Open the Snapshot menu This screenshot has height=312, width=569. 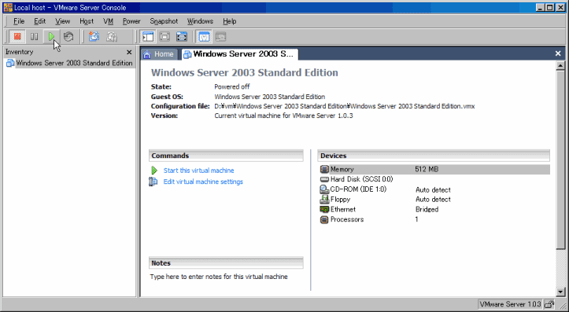click(x=164, y=21)
